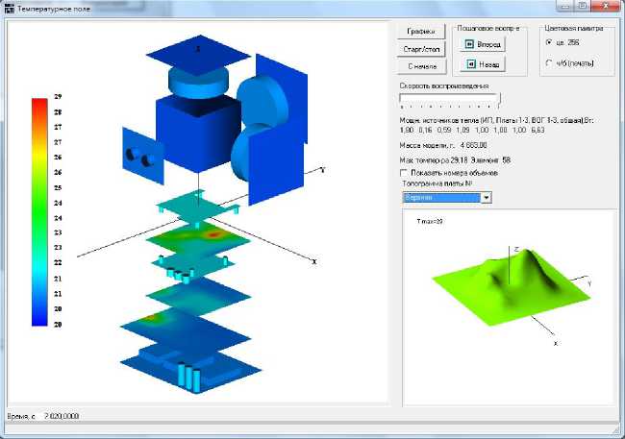Maximize the Температурное поле window
This screenshot has width=625, height=439.
(582, 6)
